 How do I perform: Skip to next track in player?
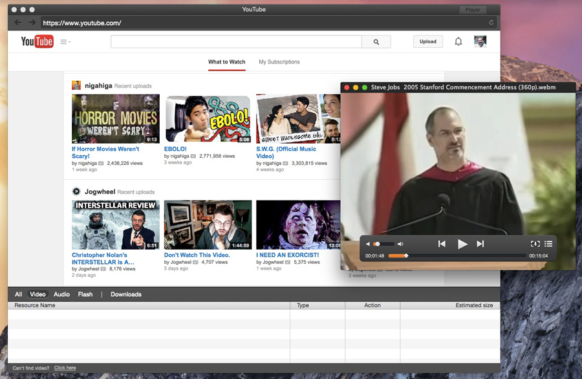click(x=480, y=244)
